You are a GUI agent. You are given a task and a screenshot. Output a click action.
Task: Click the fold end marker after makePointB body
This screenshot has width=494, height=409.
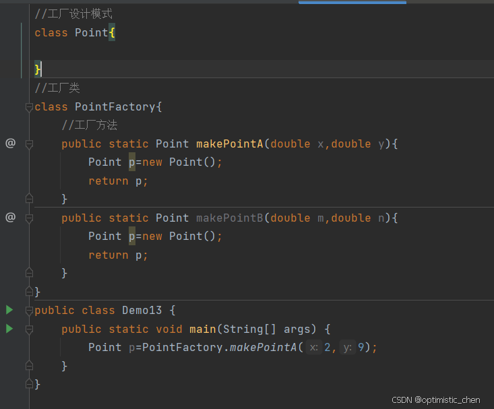tap(29, 273)
